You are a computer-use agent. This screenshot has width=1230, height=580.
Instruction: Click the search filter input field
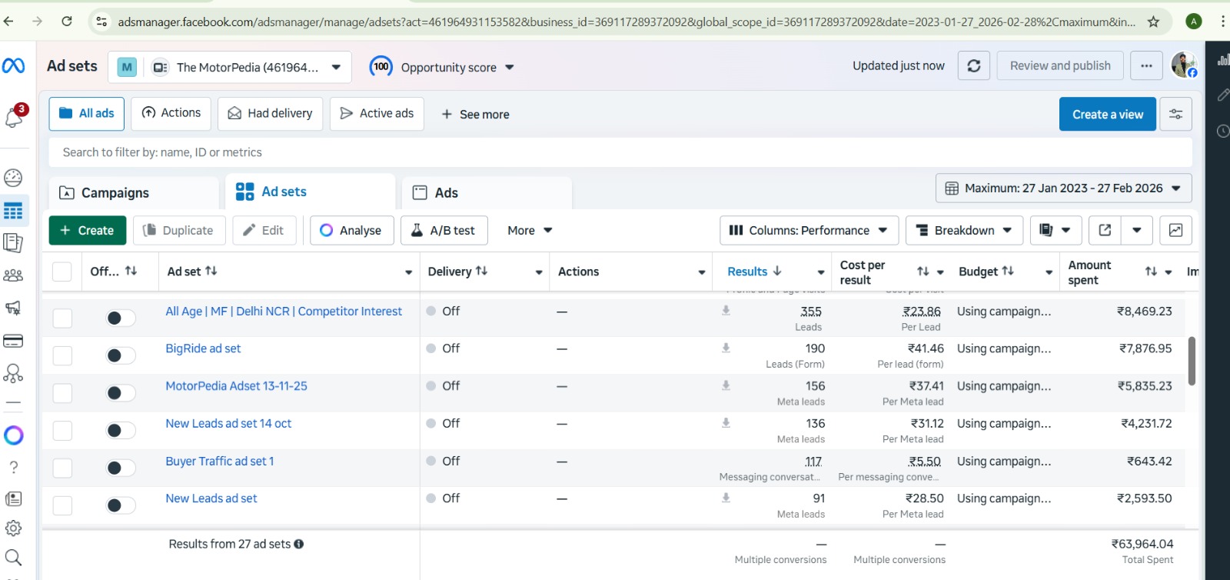click(615, 152)
